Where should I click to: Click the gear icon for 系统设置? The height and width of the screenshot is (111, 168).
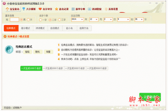106,9
